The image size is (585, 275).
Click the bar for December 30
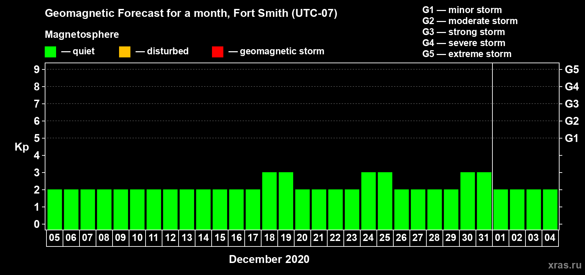pyautogui.click(x=468, y=201)
